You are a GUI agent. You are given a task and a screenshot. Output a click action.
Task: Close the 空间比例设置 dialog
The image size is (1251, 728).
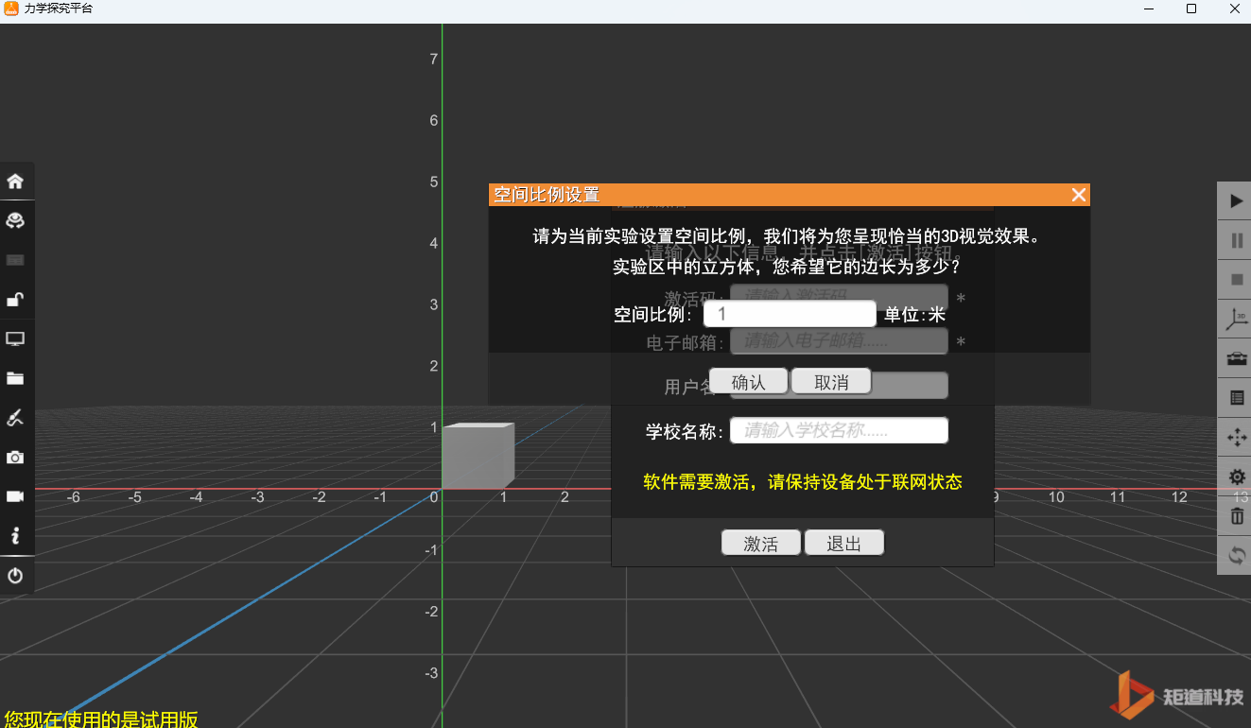click(x=1079, y=195)
